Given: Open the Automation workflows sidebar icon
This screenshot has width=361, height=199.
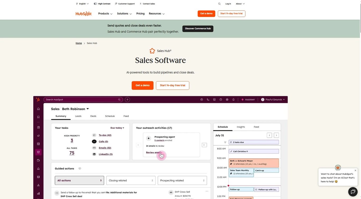Looking at the screenshot, I should click(38, 185).
